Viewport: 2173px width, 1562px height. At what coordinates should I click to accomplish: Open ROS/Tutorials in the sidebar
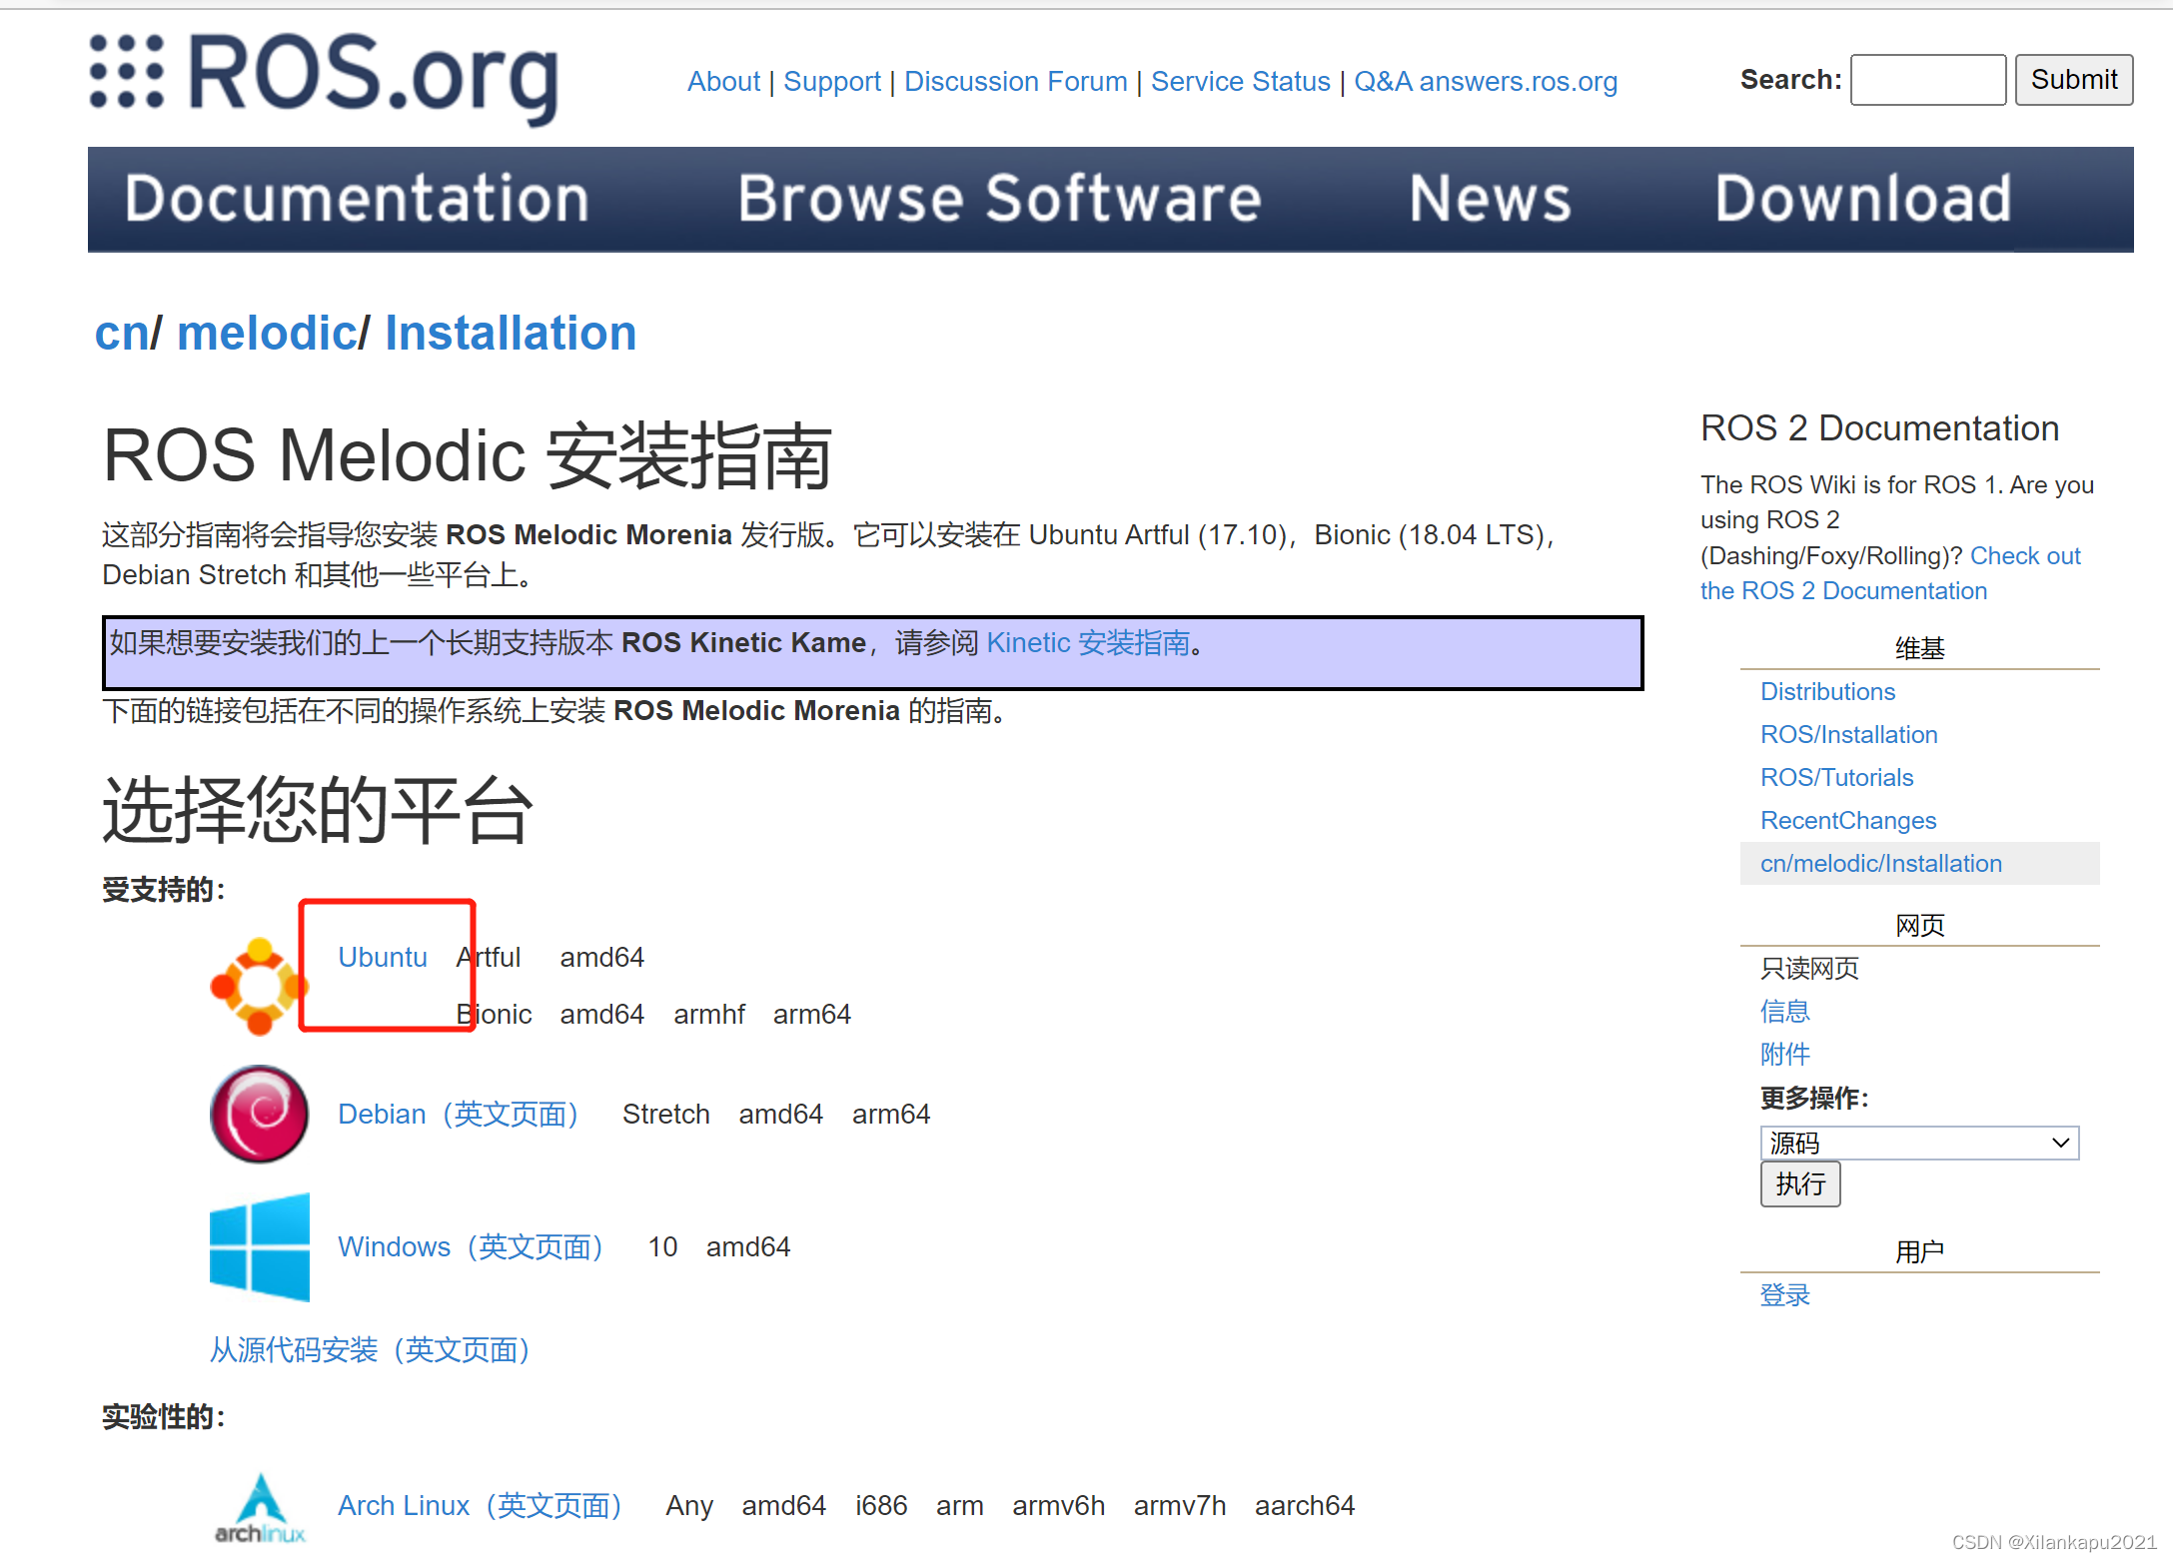click(x=1836, y=777)
